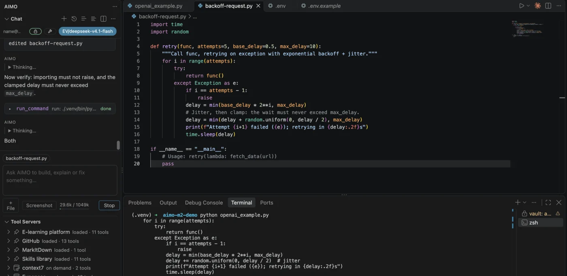
Task: Switch to the Debug Console tab
Action: (204, 202)
